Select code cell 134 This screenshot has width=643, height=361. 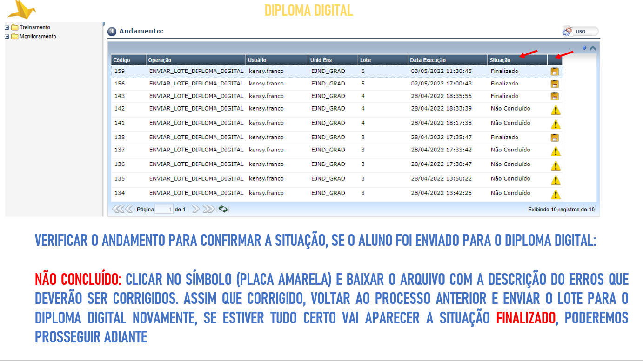[120, 193]
